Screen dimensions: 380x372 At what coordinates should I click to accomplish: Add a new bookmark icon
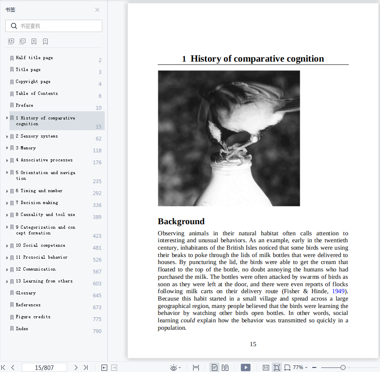coord(34,41)
